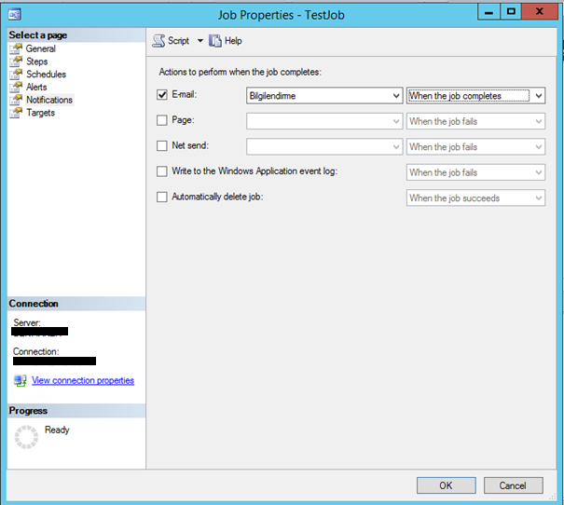Open the E-mail operator dropdown showing Bilgilendirme
The image size is (564, 505).
[323, 95]
